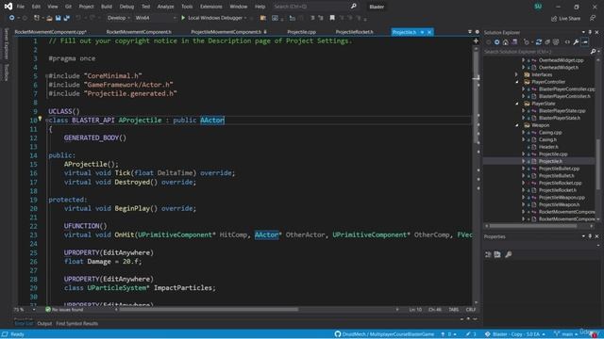Click the Properties panel categorized icon

coord(488,254)
